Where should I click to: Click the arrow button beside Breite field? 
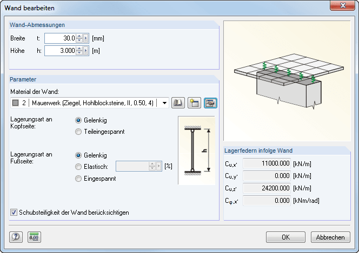tap(85, 38)
